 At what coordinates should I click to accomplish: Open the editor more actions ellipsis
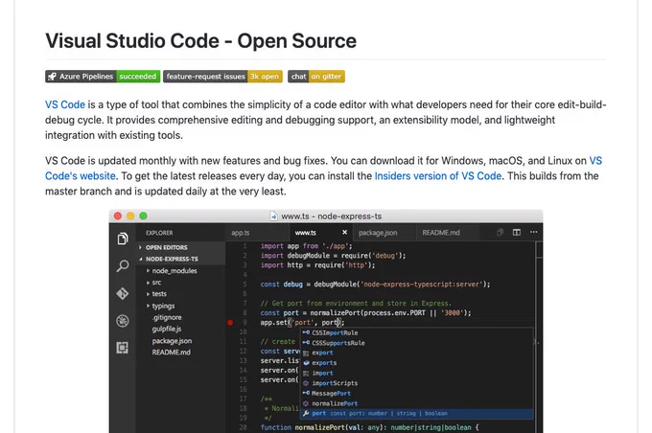(x=533, y=232)
